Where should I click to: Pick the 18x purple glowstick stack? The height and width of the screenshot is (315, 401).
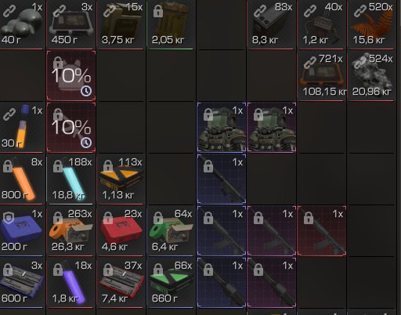tap(70, 283)
